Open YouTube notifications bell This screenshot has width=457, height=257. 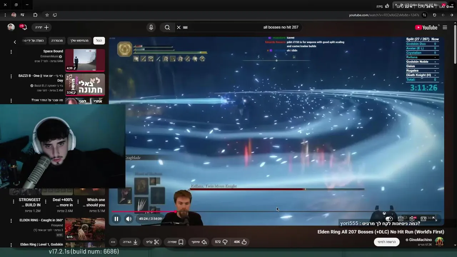(24, 27)
